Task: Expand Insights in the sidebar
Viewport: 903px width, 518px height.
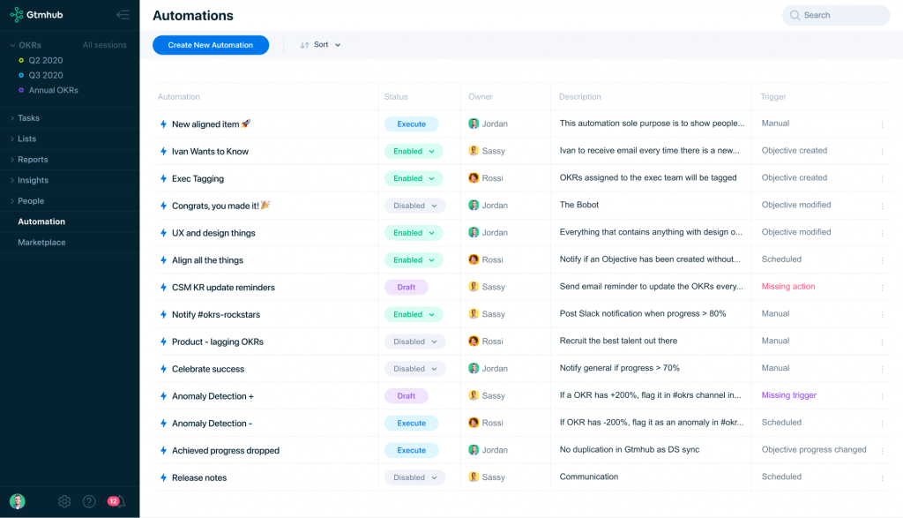Action: pyautogui.click(x=12, y=180)
